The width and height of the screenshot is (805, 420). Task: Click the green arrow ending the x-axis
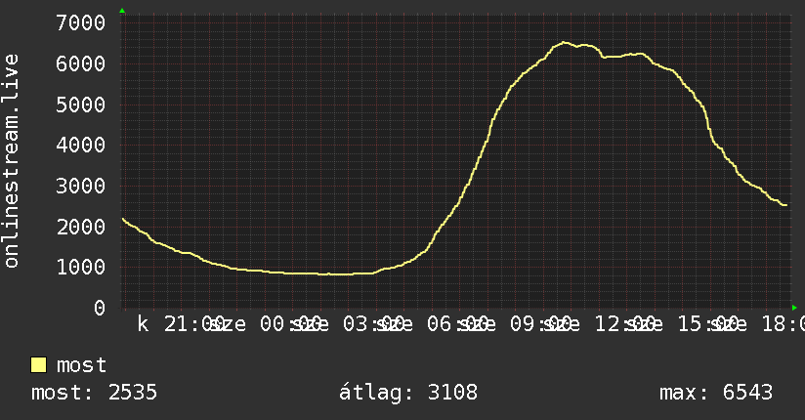coord(794,308)
